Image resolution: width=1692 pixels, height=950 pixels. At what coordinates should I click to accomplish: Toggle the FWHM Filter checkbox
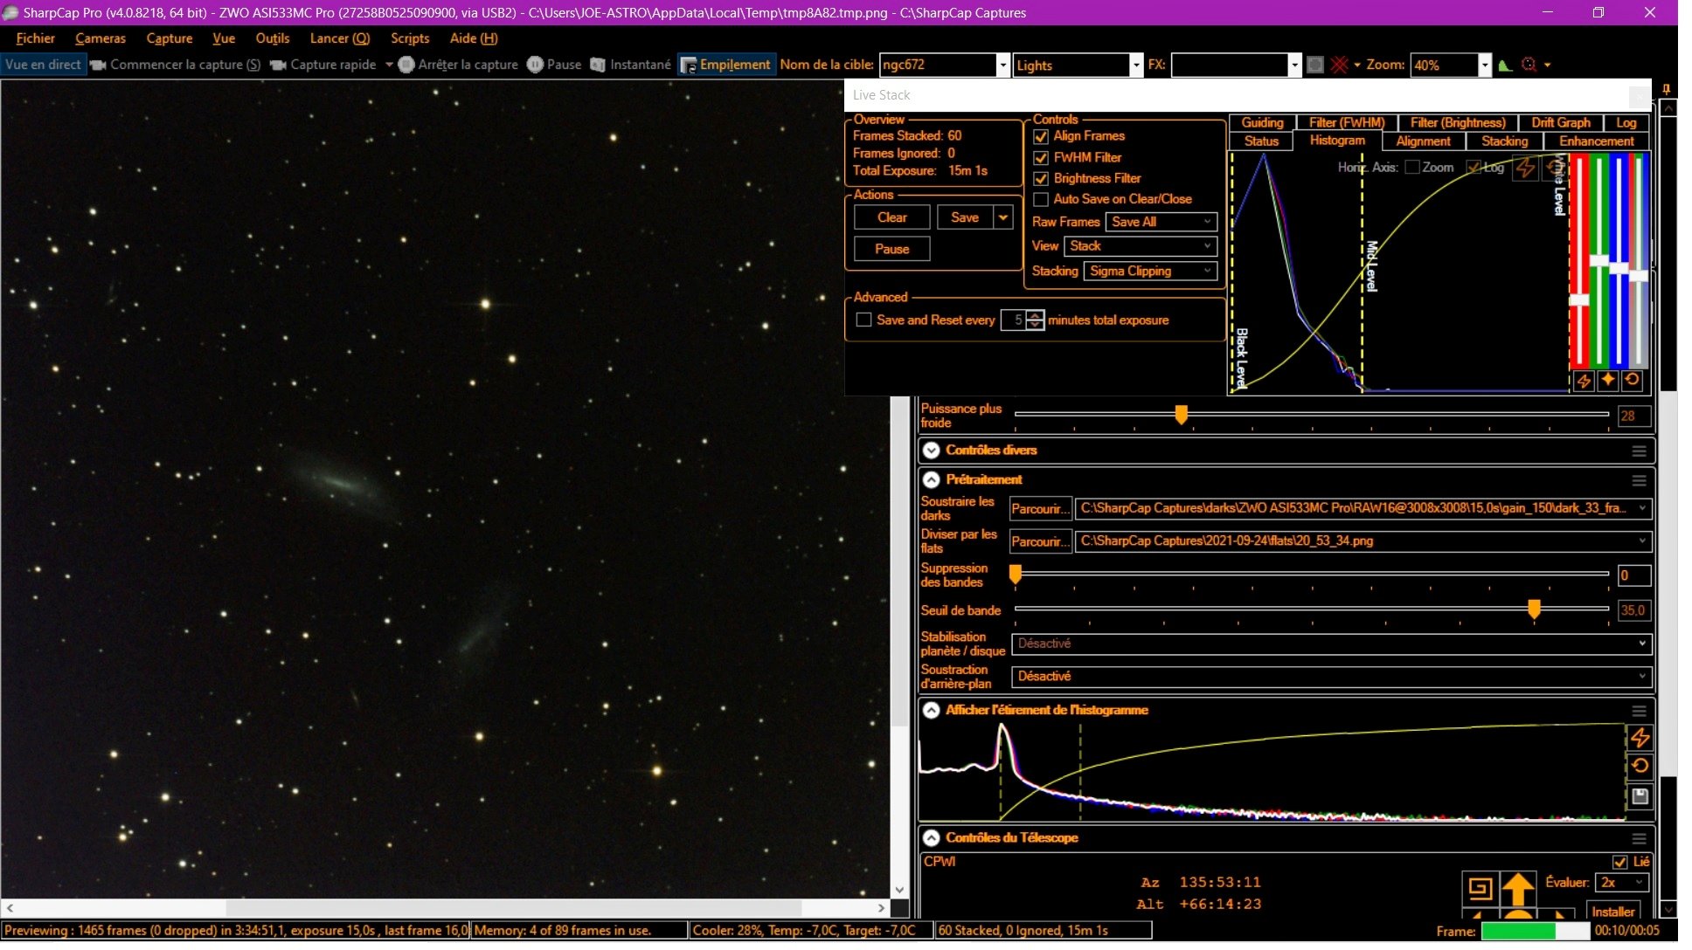coord(1041,158)
